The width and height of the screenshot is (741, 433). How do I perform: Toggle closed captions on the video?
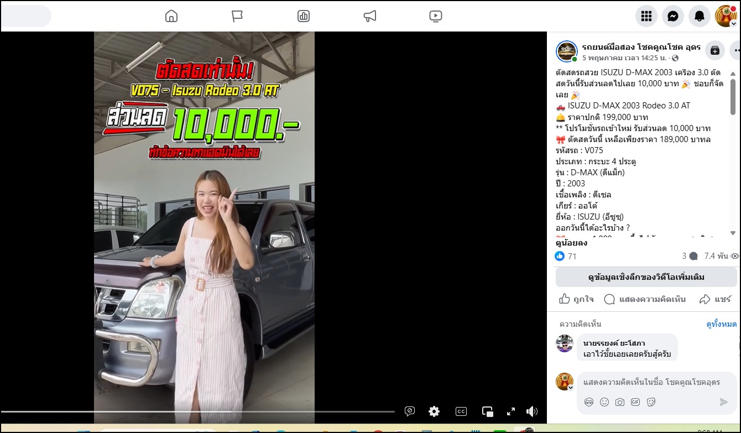coord(461,411)
